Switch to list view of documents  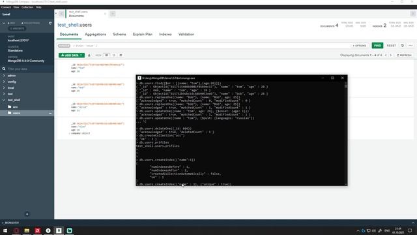(106, 55)
